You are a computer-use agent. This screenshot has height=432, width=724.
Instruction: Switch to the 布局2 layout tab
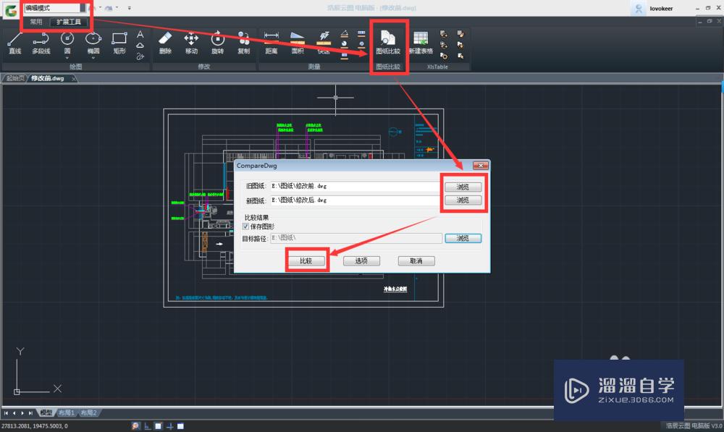point(88,412)
